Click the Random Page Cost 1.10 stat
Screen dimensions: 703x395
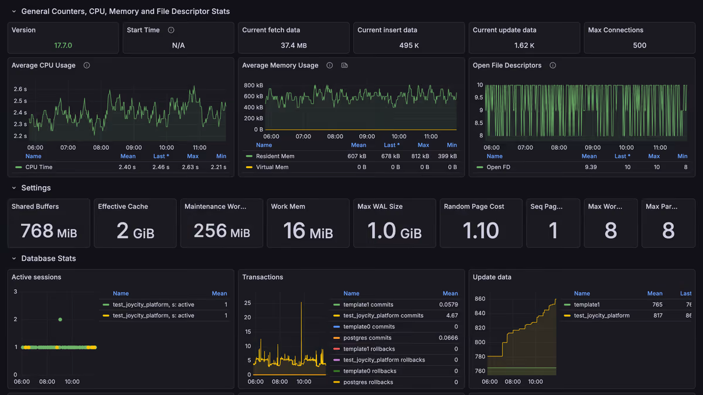(x=481, y=231)
